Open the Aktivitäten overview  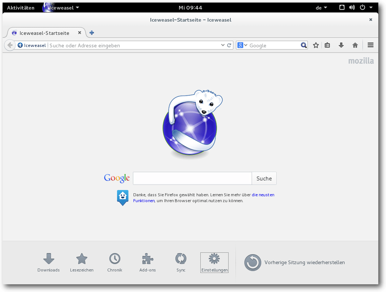pos(21,8)
